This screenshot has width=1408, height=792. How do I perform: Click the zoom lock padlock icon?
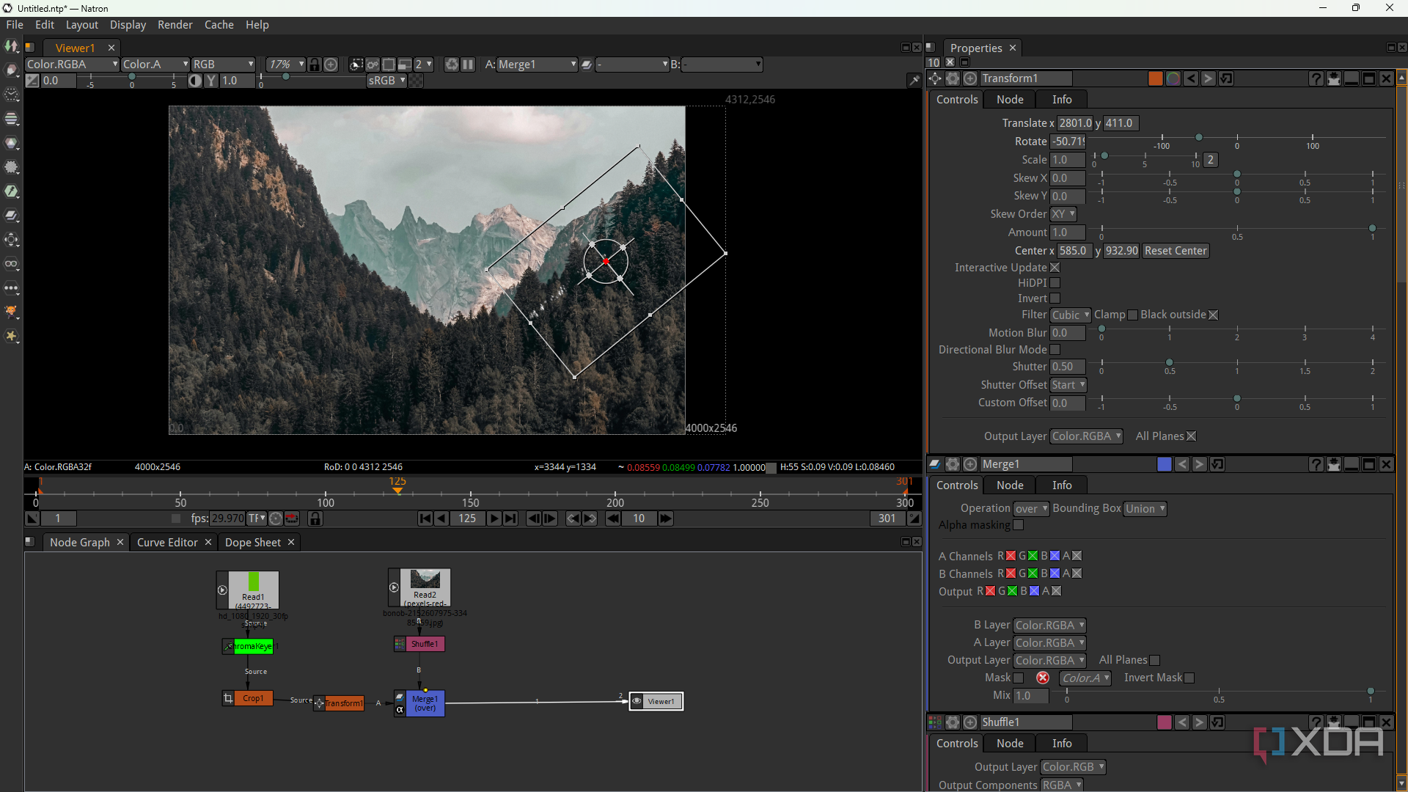pyautogui.click(x=315, y=65)
